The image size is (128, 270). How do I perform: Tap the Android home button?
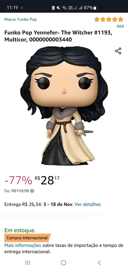pyautogui.click(x=63, y=263)
